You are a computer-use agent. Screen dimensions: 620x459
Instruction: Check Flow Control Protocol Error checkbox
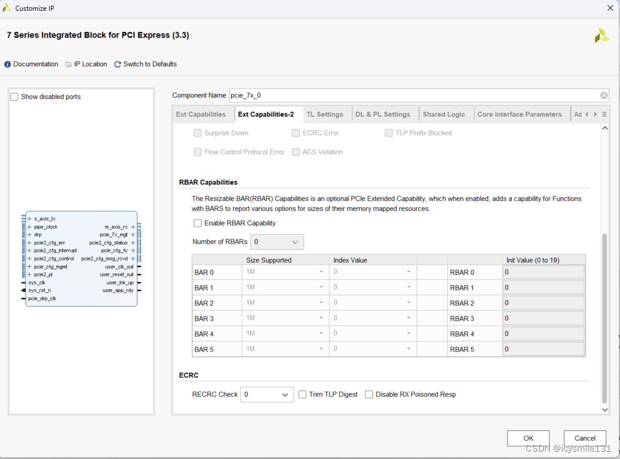pos(197,152)
